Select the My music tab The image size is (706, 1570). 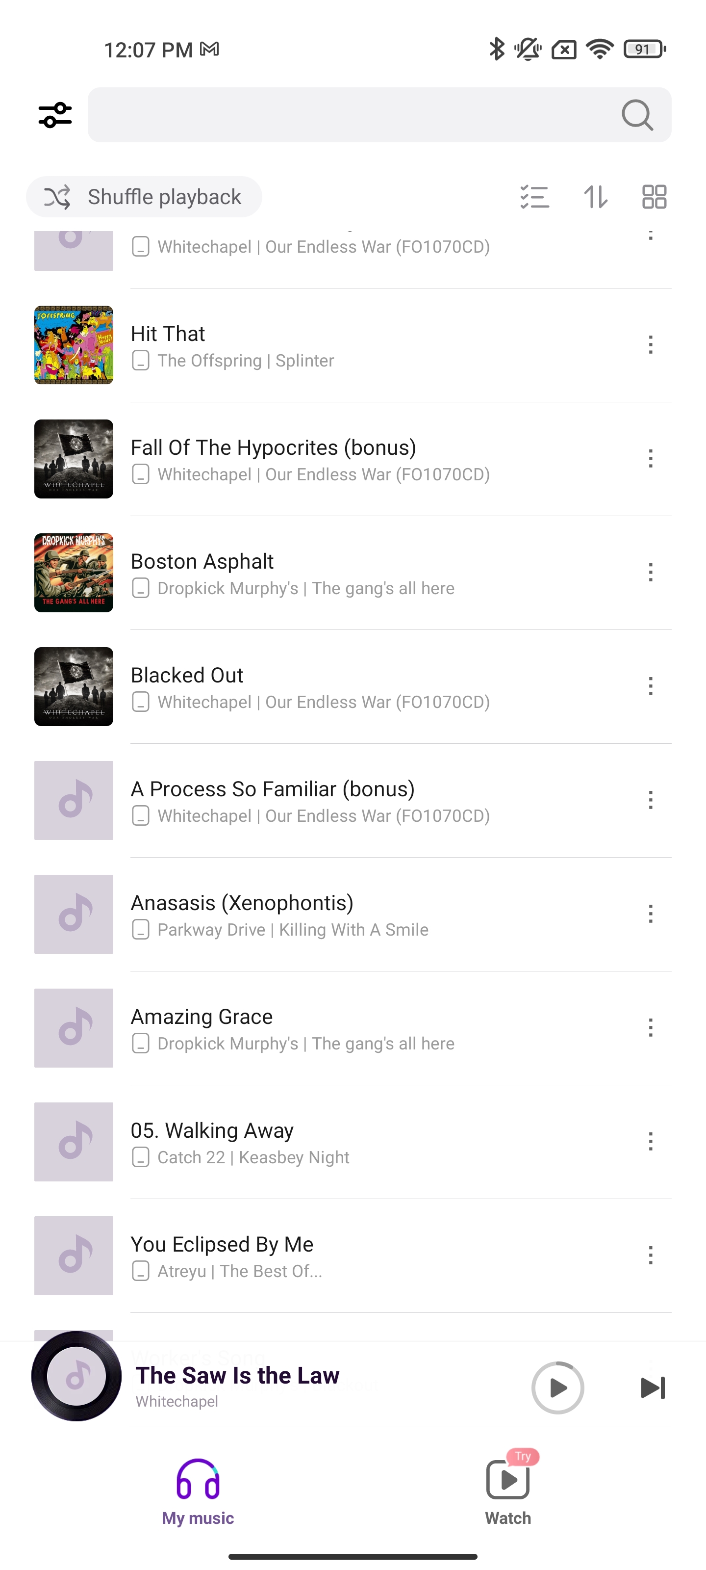[x=198, y=1491]
